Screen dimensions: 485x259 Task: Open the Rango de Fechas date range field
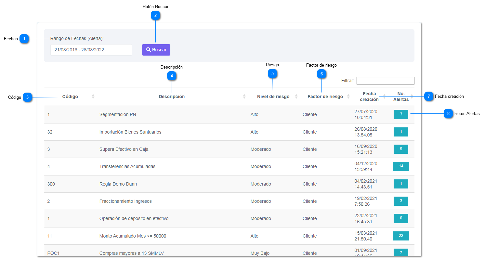tap(91, 50)
